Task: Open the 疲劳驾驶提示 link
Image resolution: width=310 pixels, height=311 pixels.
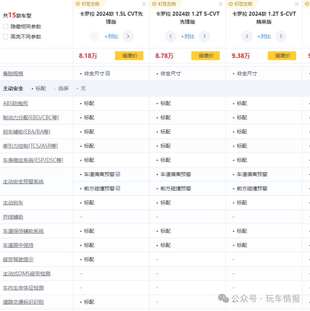Action: click(18, 259)
